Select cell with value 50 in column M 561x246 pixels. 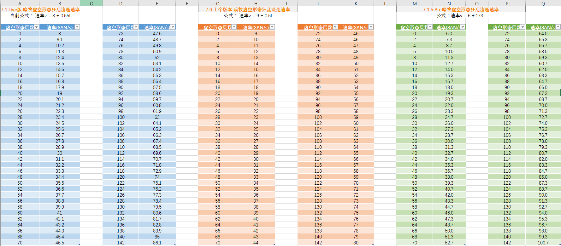(415, 183)
